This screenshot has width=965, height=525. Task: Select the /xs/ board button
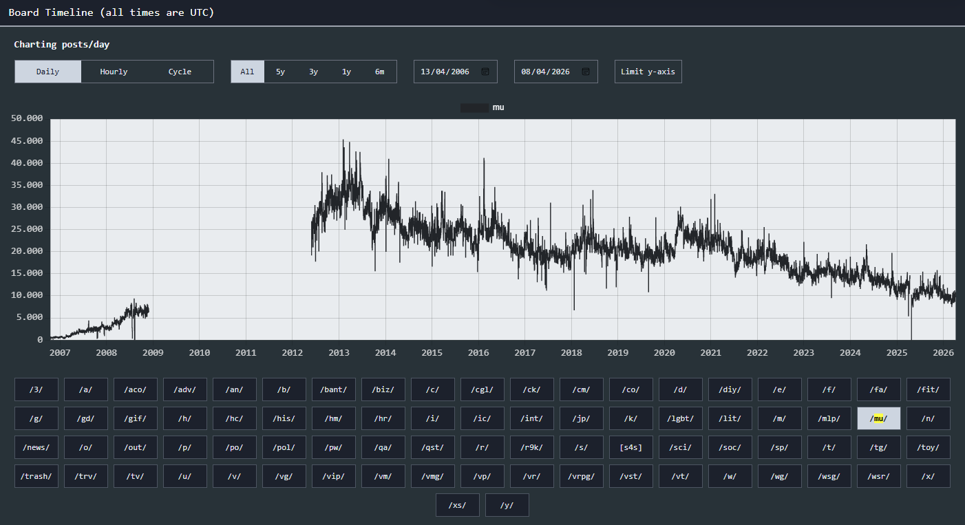tap(458, 505)
